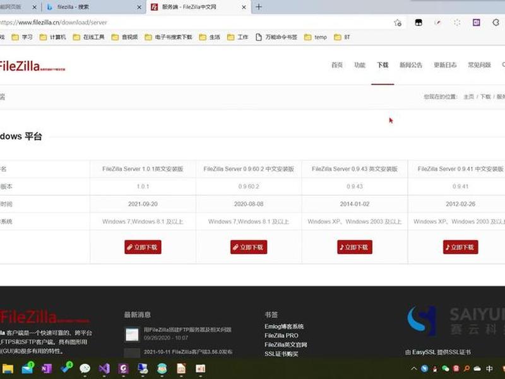Click the cloud tray icon
This screenshot has height=379, width=505.
pos(477,368)
